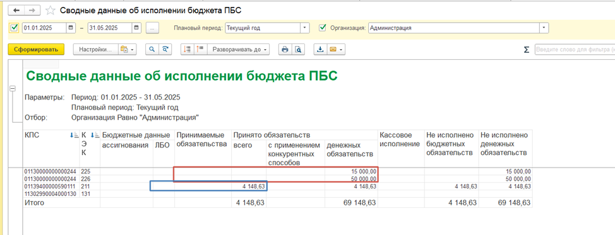Image resolution: width=615 pixels, height=235 pixels.
Task: Toggle the period checkbox
Action: pyautogui.click(x=15, y=28)
